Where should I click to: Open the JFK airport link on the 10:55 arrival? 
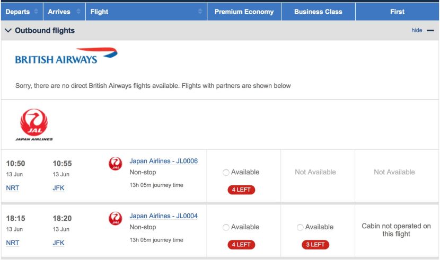pyautogui.click(x=58, y=188)
